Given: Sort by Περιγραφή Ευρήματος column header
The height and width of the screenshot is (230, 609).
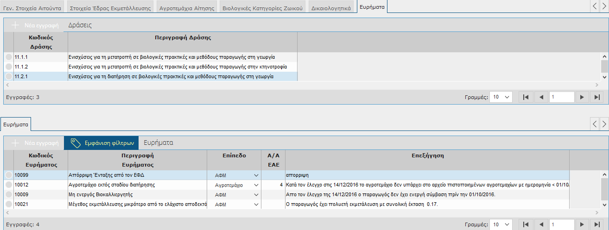Looking at the screenshot, I should click(x=137, y=160).
